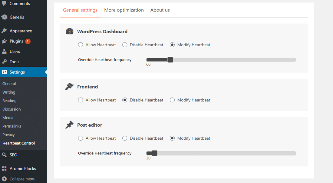333x183 pixels.
Task: Collapse the admin sidebar menu
Action: [19, 179]
